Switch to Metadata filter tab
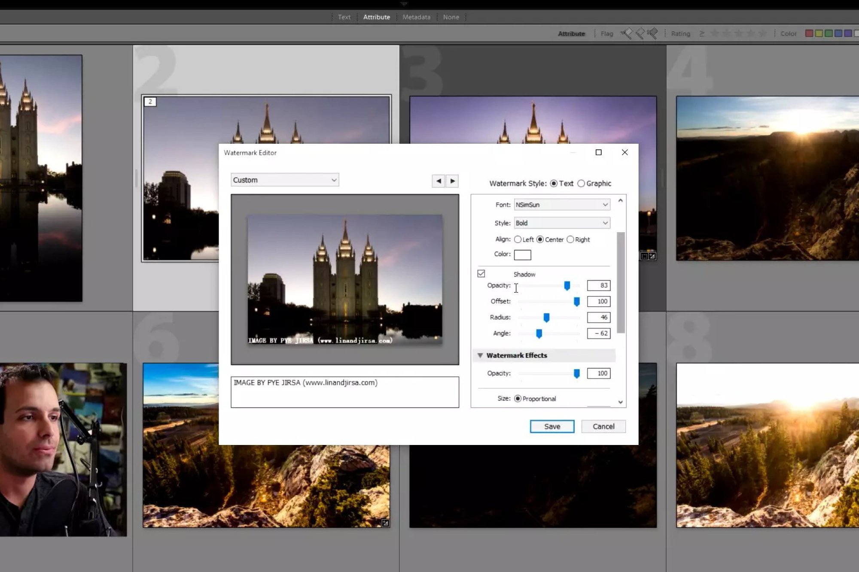This screenshot has width=859, height=572. [416, 17]
